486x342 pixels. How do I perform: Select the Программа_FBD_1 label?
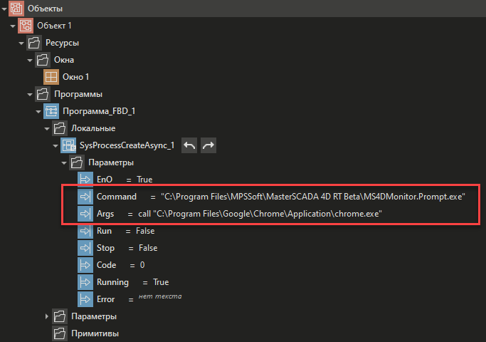(99, 111)
